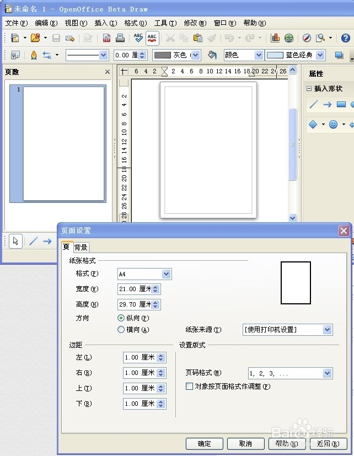Viewport: 354px width, 456px height.
Task: Click the line width input field
Action: point(126,55)
